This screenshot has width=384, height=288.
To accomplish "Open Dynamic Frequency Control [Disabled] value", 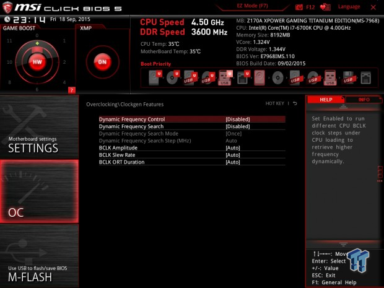I will click(x=238, y=120).
